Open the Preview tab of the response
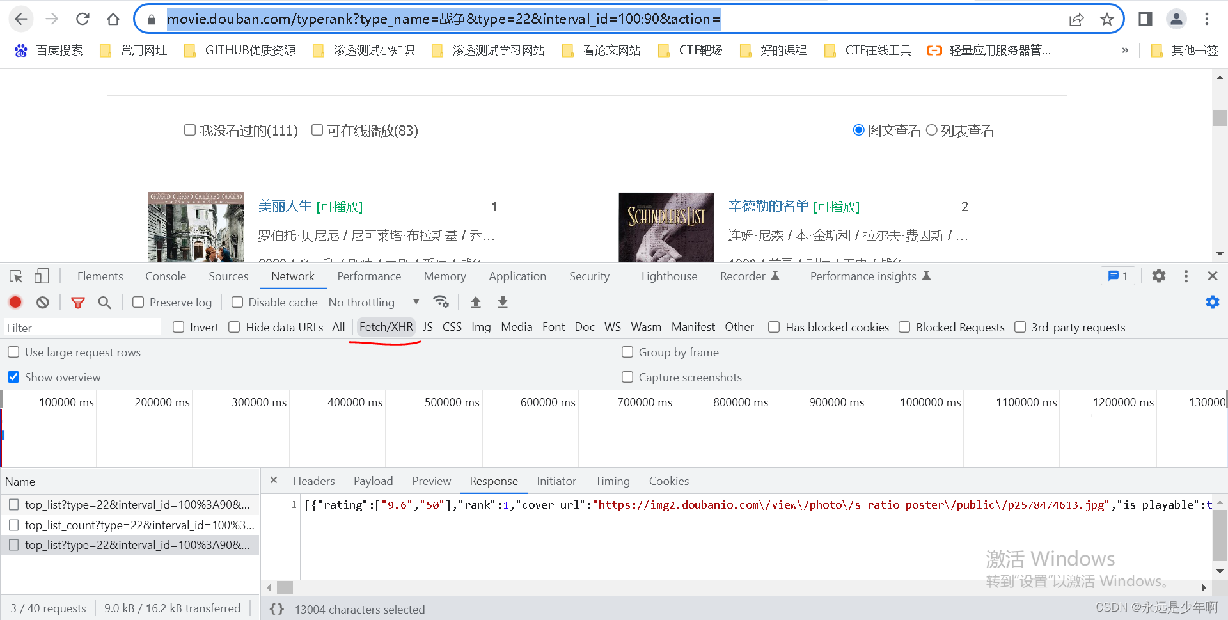 431,481
